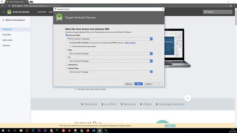237x133 pixels.
Task: Open Firefox from the taskbar
Action: 87,130
